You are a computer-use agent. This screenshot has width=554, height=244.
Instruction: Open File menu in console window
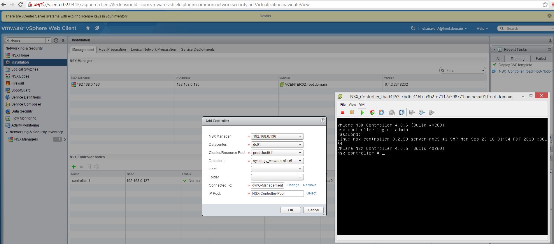click(343, 105)
